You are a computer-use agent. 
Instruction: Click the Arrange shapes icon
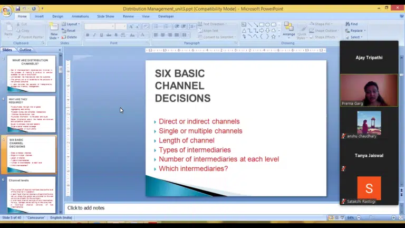point(288,29)
